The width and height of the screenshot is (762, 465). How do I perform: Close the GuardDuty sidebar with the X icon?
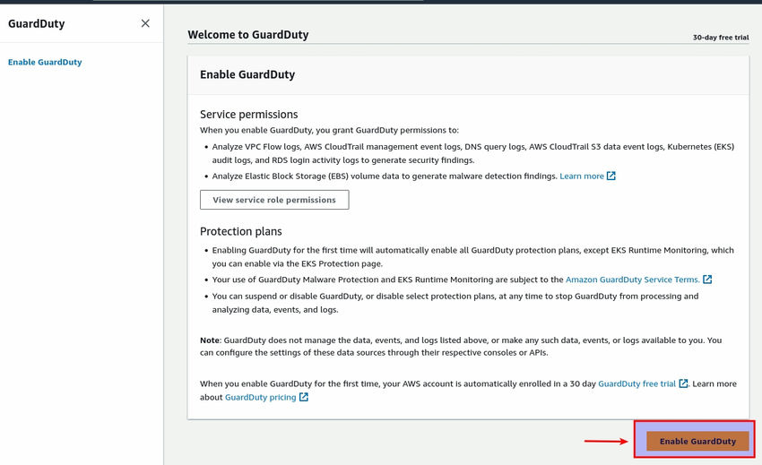(x=145, y=23)
